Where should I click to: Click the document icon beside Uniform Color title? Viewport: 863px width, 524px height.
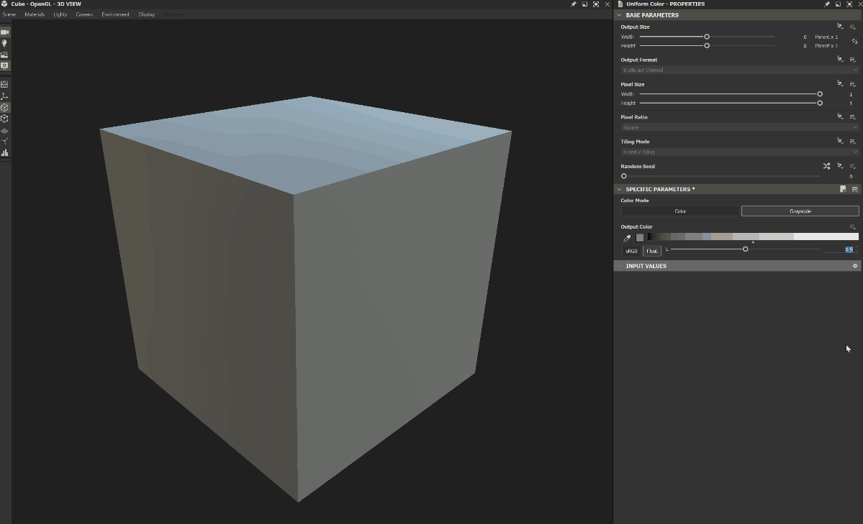coord(620,4)
